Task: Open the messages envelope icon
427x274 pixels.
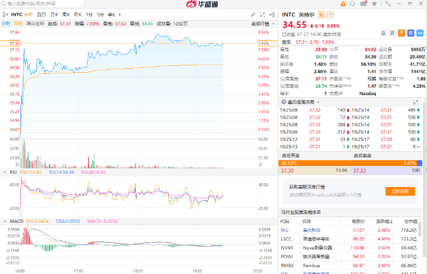Action: point(364,3)
